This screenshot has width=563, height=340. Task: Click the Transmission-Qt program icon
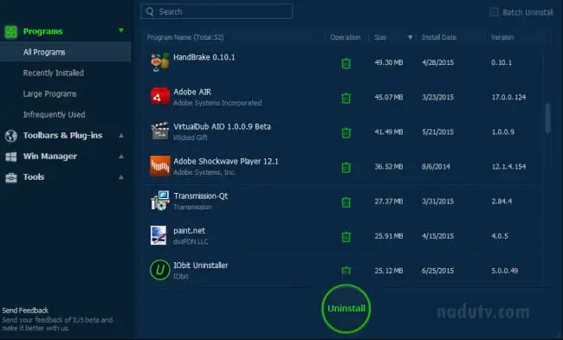[159, 201]
